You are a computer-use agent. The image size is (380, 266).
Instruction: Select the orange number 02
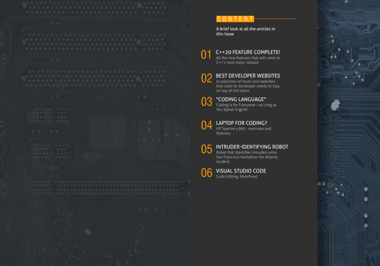[206, 78]
